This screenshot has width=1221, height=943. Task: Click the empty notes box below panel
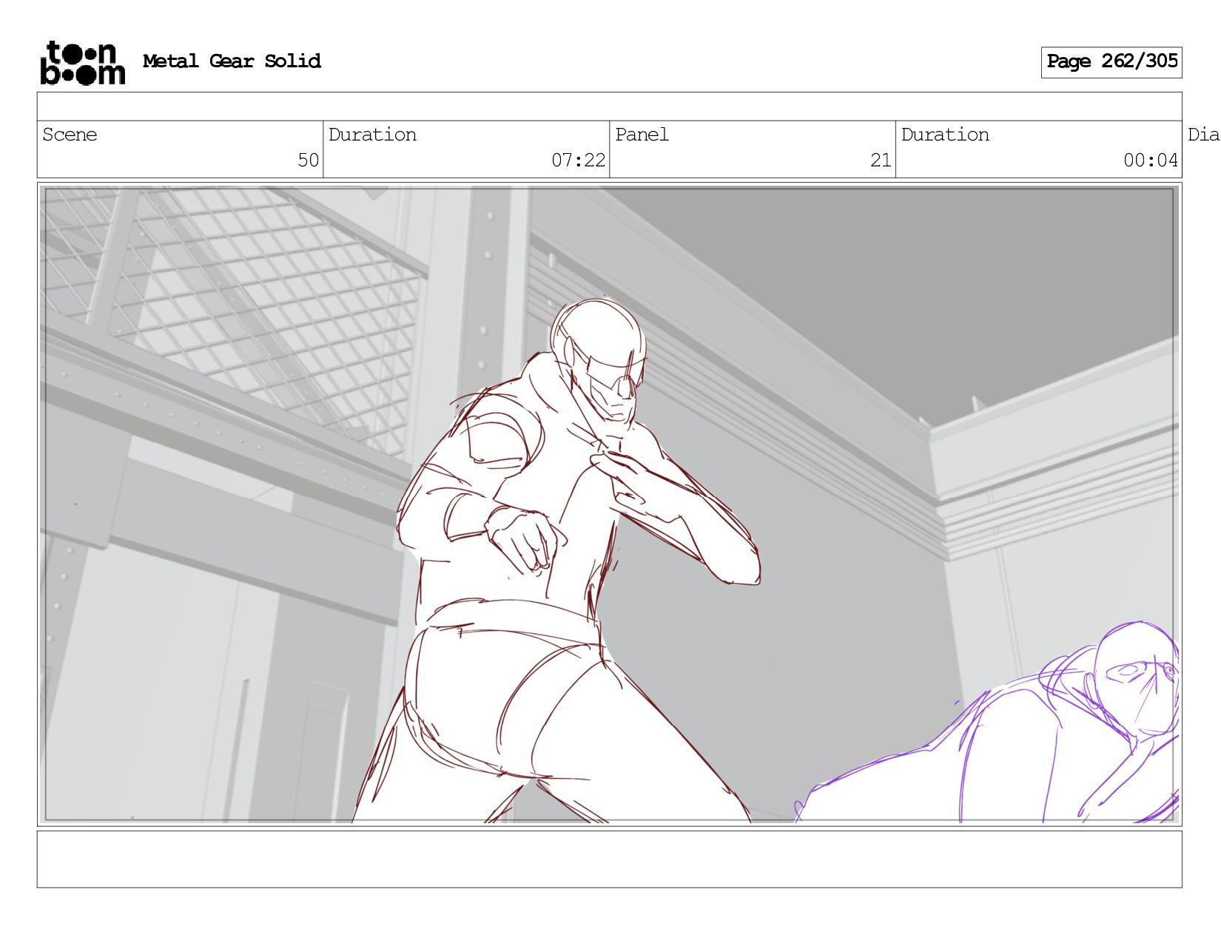click(x=609, y=859)
